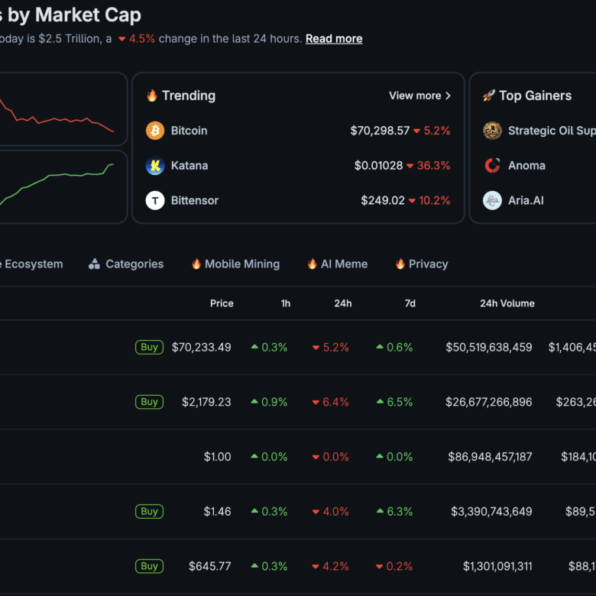This screenshot has height=596, width=596.
Task: Click the Anoma logo icon
Action: tap(493, 166)
